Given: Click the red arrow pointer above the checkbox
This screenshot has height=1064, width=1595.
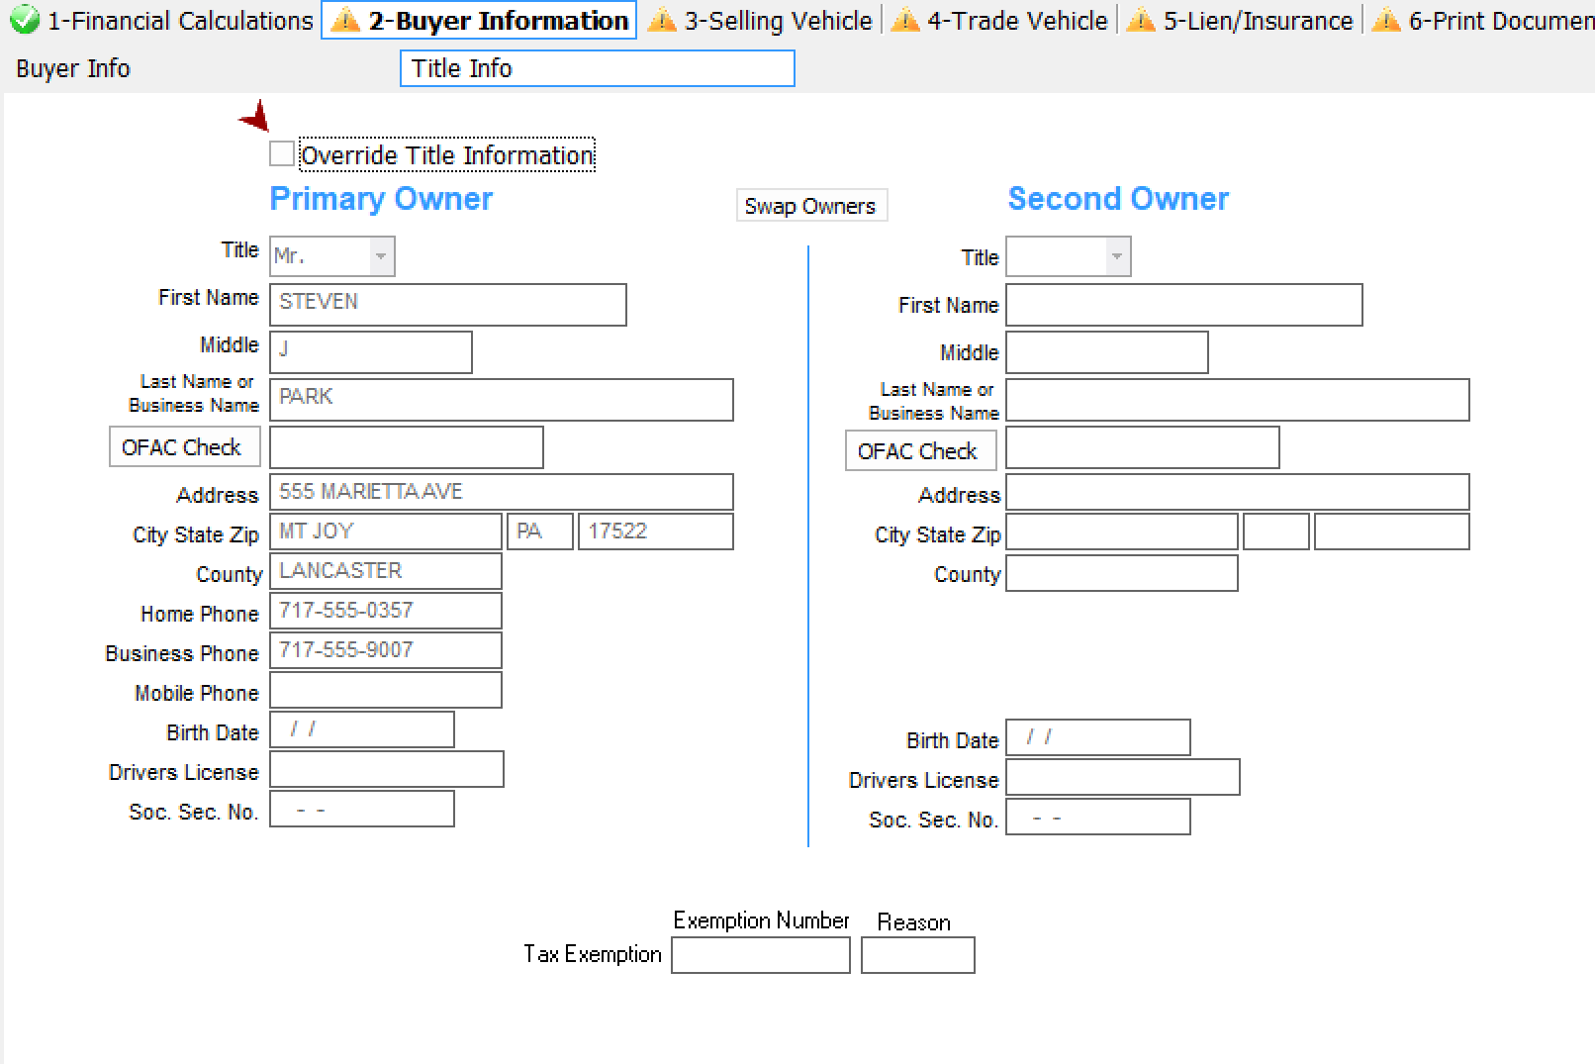Looking at the screenshot, I should [255, 116].
